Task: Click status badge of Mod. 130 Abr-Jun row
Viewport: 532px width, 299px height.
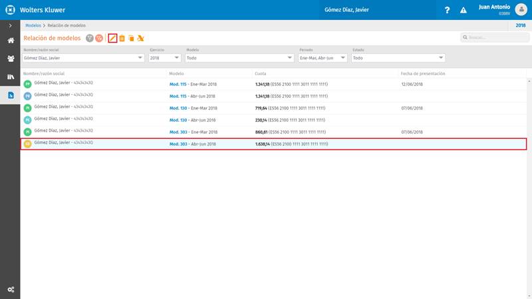Action: coord(27,120)
